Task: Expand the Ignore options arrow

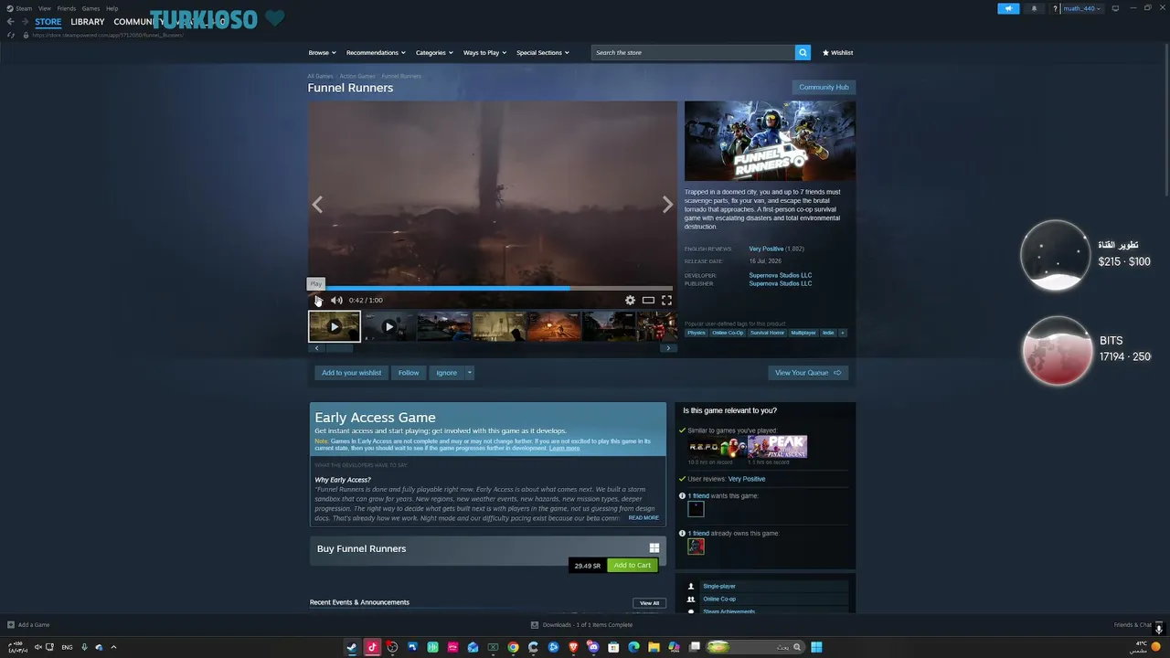Action: tap(470, 373)
